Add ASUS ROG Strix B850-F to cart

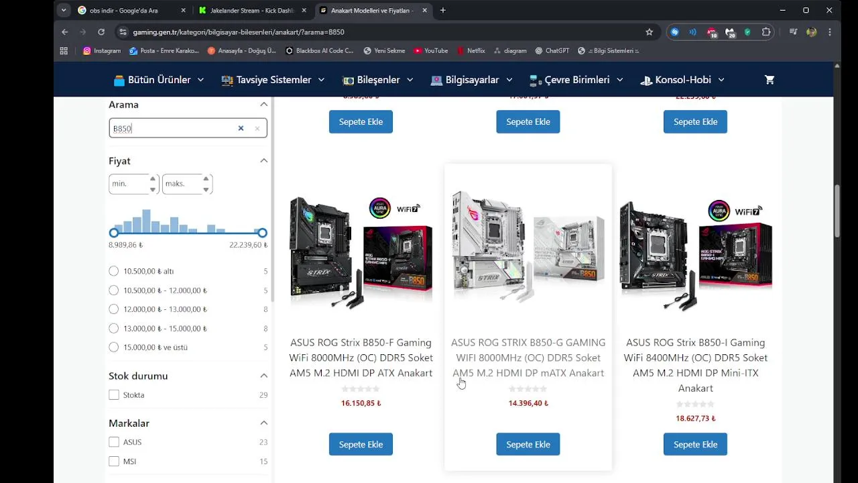(x=361, y=444)
